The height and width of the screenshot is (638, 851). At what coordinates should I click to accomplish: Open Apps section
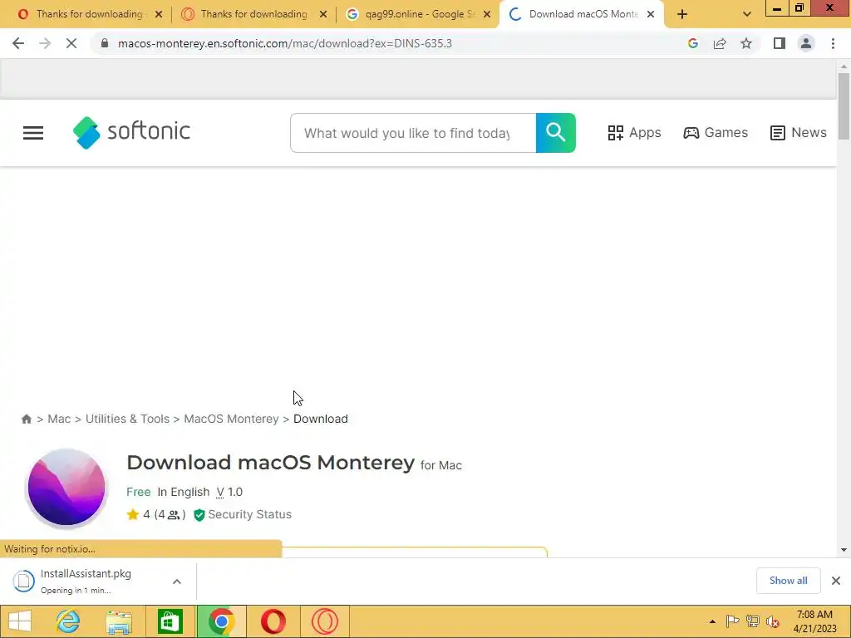634,133
